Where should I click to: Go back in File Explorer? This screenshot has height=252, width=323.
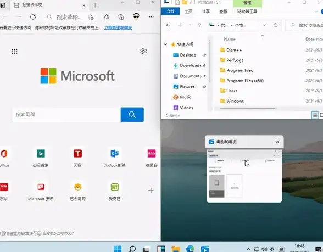(x=168, y=25)
